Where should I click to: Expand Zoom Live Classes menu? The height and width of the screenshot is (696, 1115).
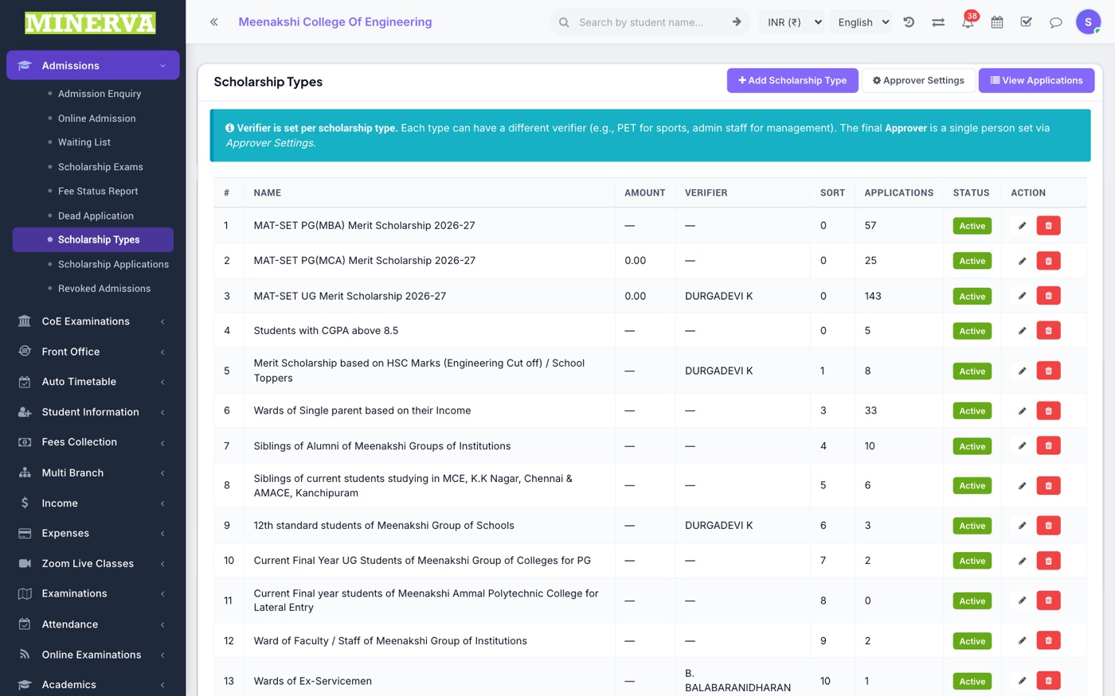point(93,564)
